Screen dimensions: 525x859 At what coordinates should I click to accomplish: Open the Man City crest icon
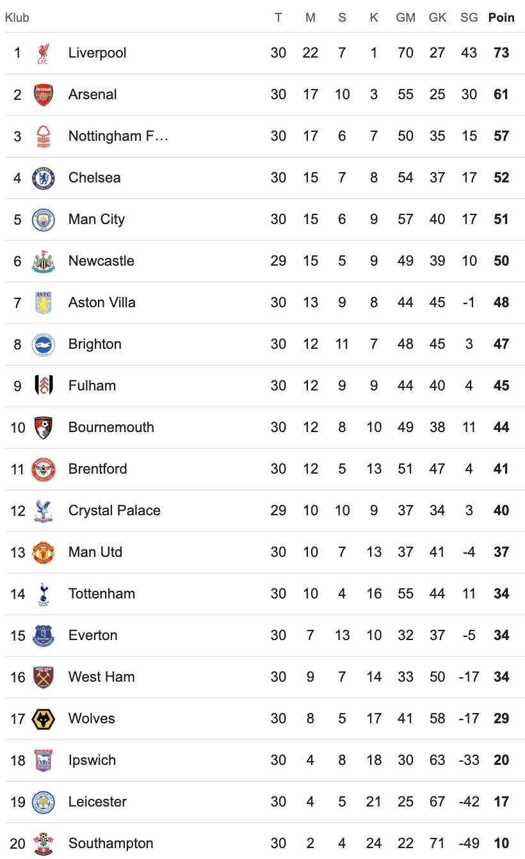click(44, 220)
